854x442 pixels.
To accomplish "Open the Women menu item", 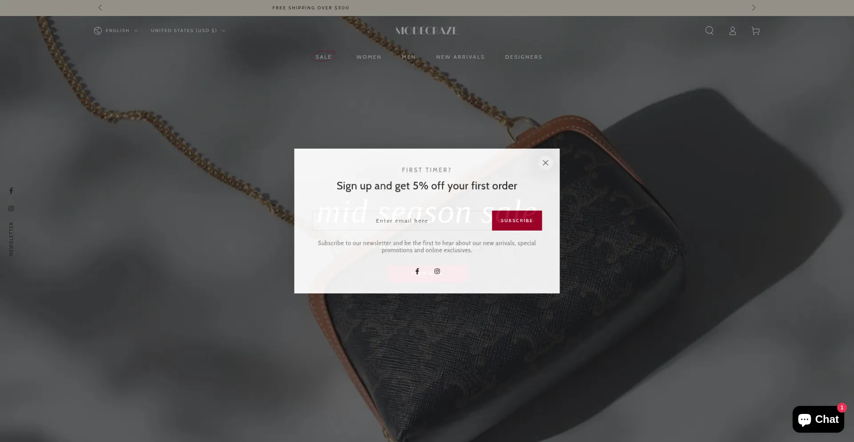I will 369,57.
